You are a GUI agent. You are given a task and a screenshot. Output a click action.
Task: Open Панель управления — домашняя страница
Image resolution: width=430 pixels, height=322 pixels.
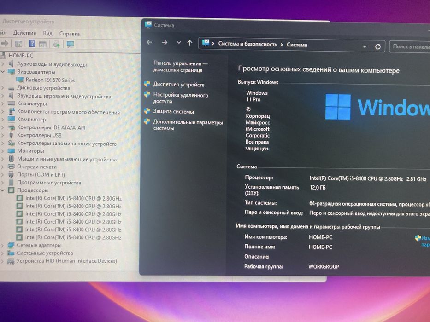180,67
